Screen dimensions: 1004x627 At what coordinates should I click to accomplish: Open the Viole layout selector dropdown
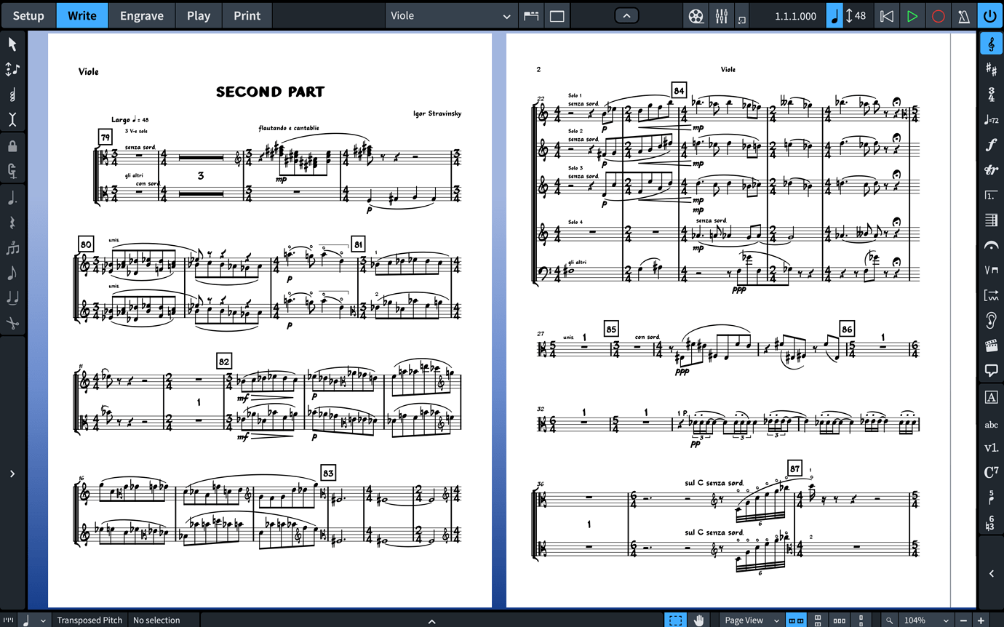(451, 15)
